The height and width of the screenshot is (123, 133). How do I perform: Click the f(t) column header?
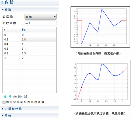coord(38,30)
